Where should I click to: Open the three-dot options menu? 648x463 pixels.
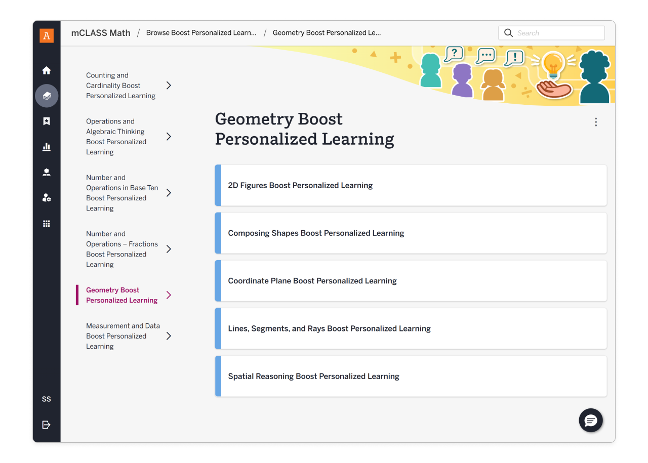[596, 122]
